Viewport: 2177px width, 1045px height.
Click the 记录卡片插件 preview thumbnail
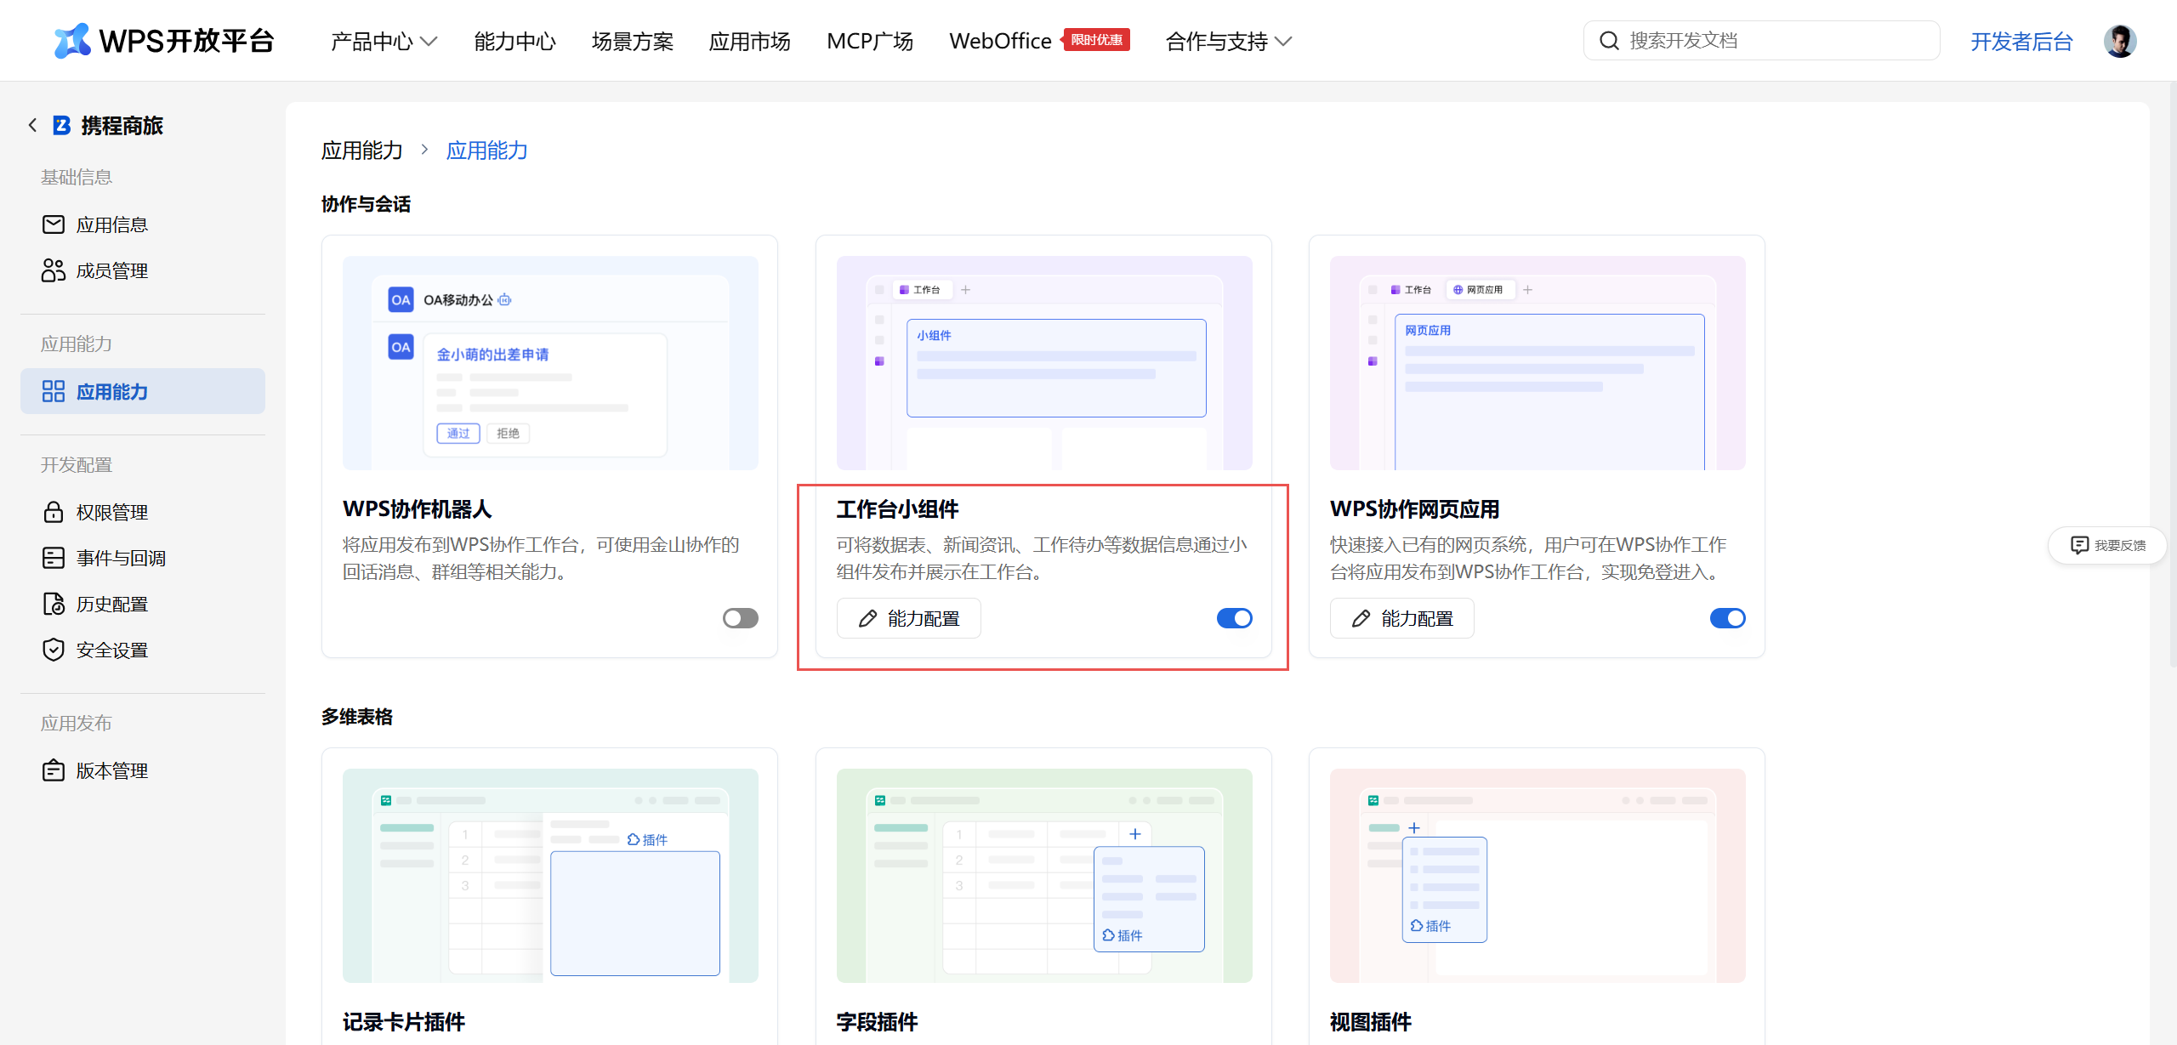[550, 875]
